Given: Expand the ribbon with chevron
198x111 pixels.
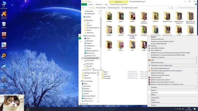Looking at the screenshot, I should pos(194,4).
